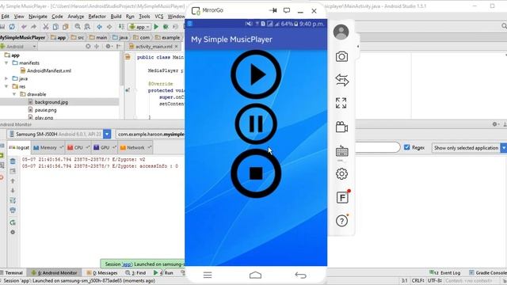Open the Navigate menu
Image resolution: width=507 pixels, height=285 pixels.
[38, 16]
